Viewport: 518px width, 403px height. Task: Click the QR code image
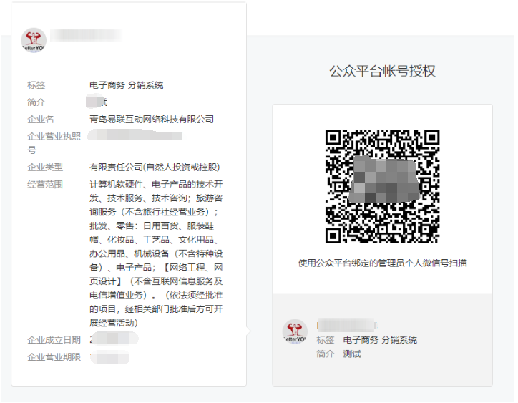pos(382,186)
